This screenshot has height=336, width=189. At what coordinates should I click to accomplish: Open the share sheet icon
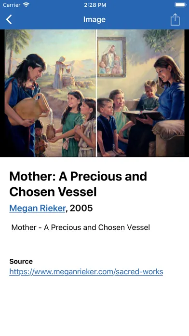(x=175, y=19)
